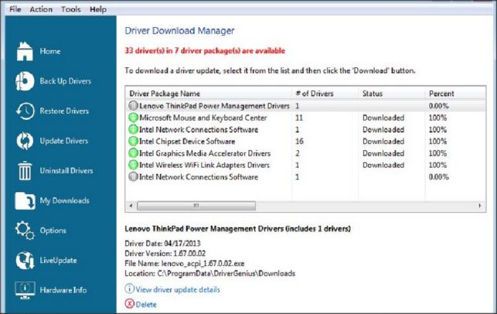Click driver count 16 for Intel Chipset
This screenshot has height=314, width=497.
299,141
